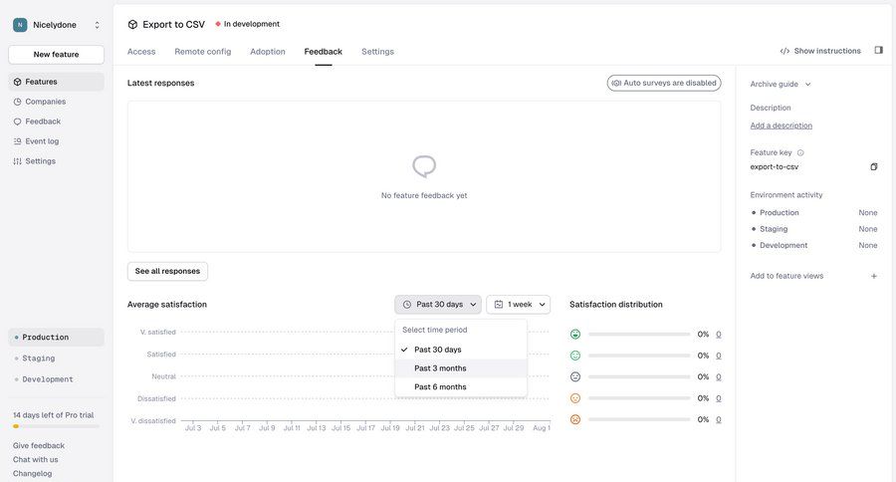The height and width of the screenshot is (482, 896).
Task: Expand the Archive guide dropdown
Action: pyautogui.click(x=780, y=84)
